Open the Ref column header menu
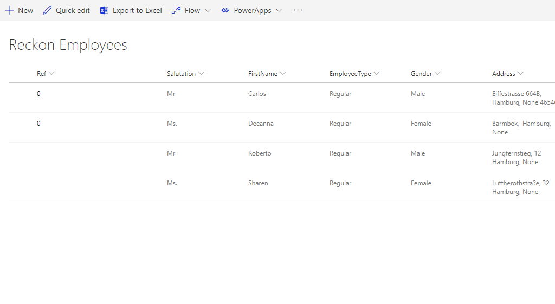Screen dimensions: 555x304 (51, 74)
